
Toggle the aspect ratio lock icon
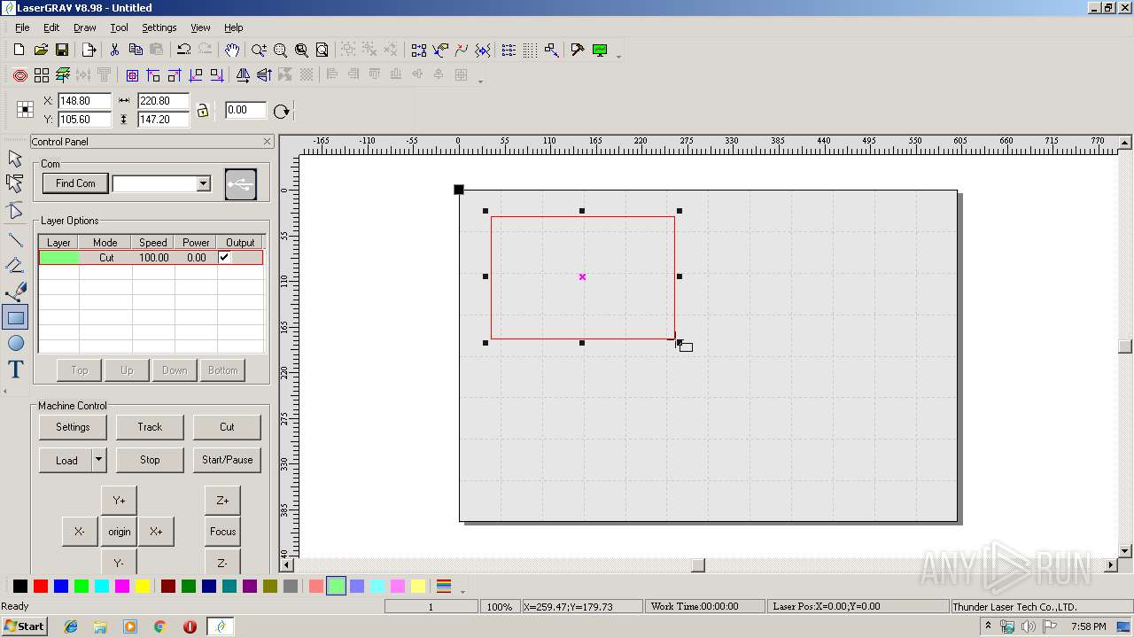203,110
